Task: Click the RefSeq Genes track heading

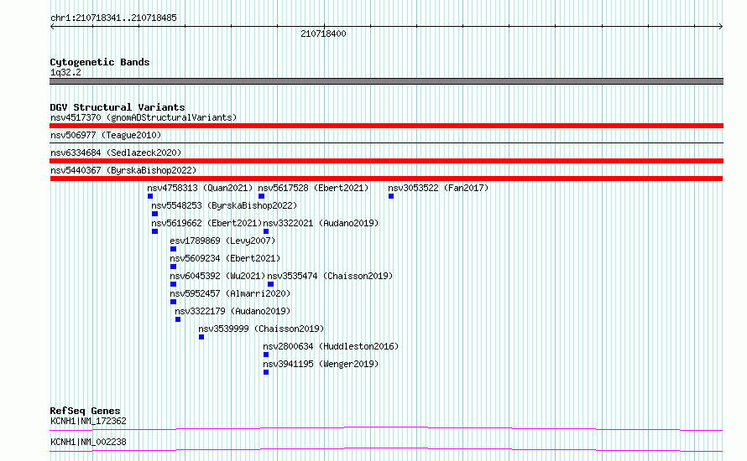Action: pyautogui.click(x=85, y=411)
